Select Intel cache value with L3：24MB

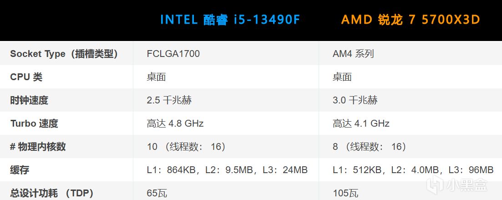click(x=227, y=170)
